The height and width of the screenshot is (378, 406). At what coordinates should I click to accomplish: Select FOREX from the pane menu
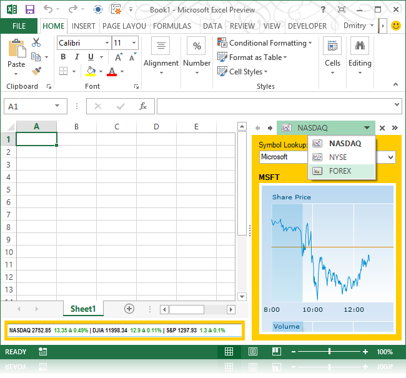click(x=342, y=171)
